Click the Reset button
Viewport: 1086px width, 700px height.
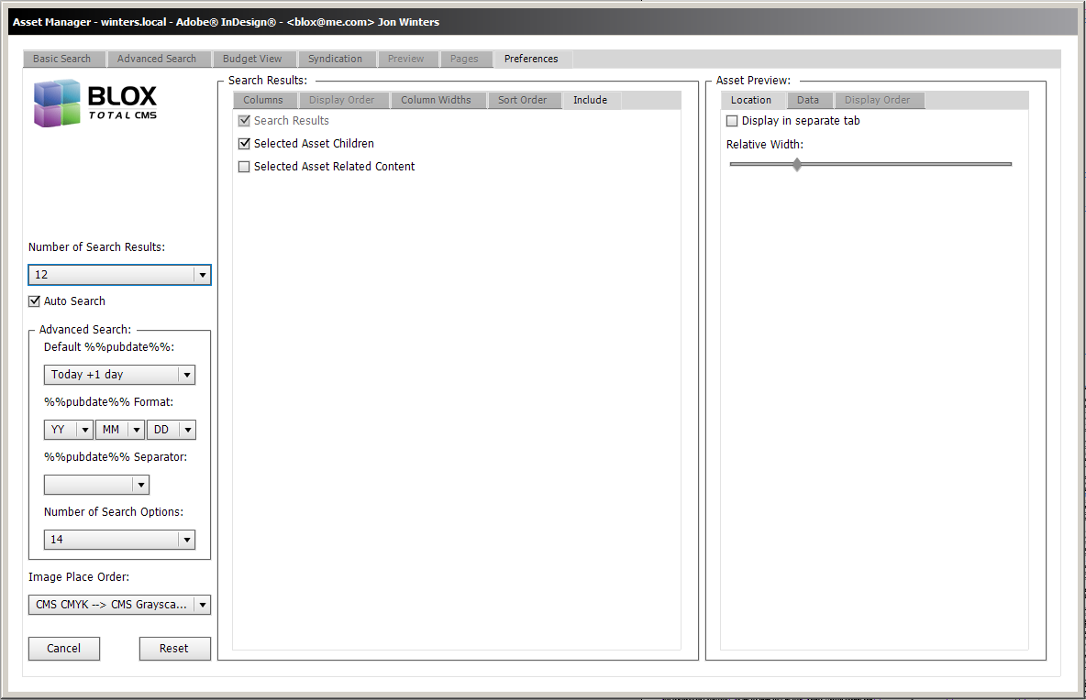(174, 649)
